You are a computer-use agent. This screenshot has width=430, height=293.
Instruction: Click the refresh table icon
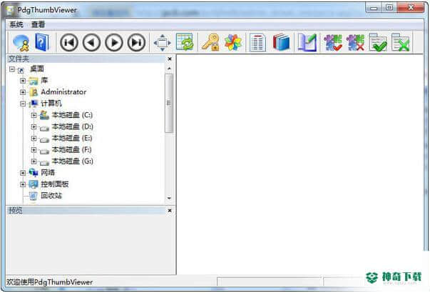[185, 42]
